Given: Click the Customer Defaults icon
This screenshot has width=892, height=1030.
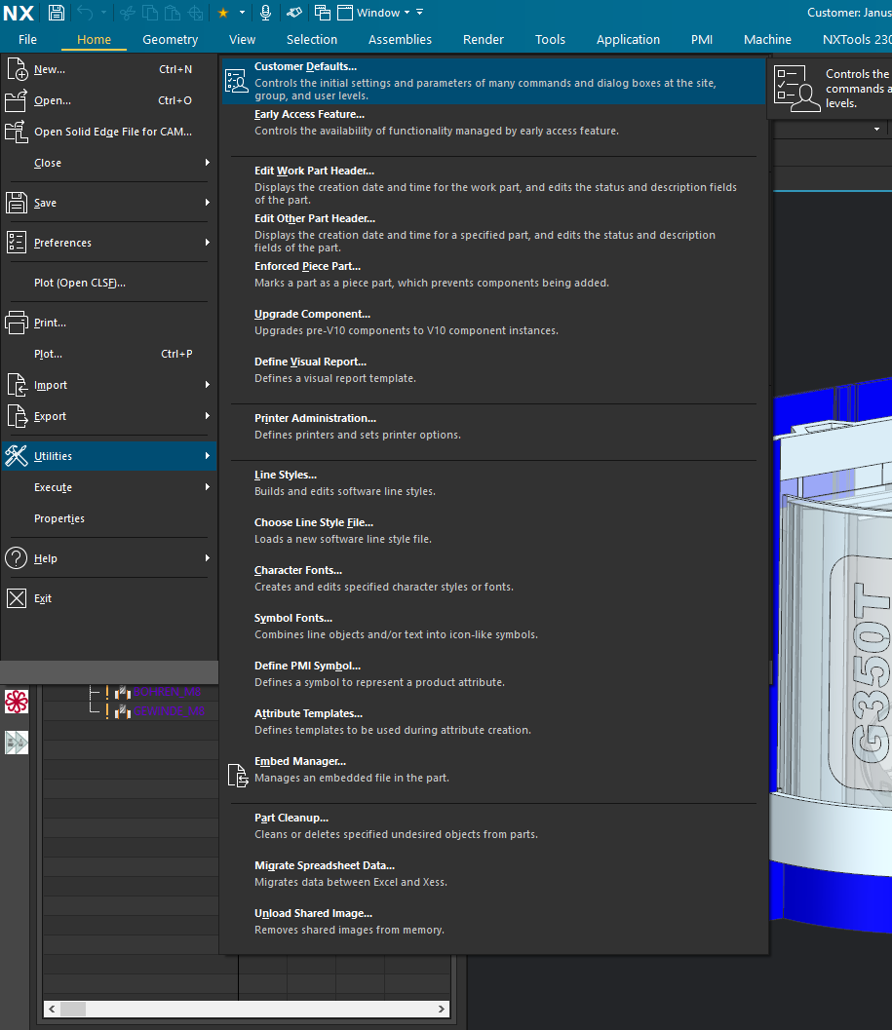Looking at the screenshot, I should [x=237, y=81].
